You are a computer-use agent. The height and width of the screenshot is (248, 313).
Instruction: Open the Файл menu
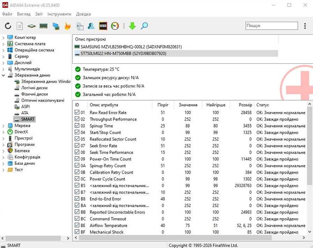[x=7, y=14]
